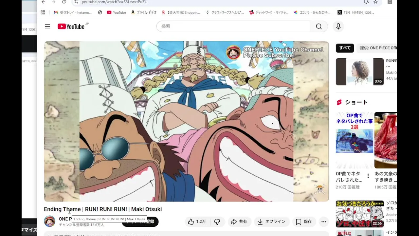Open the three-dot more actions menu
419x236 pixels.
click(324, 222)
